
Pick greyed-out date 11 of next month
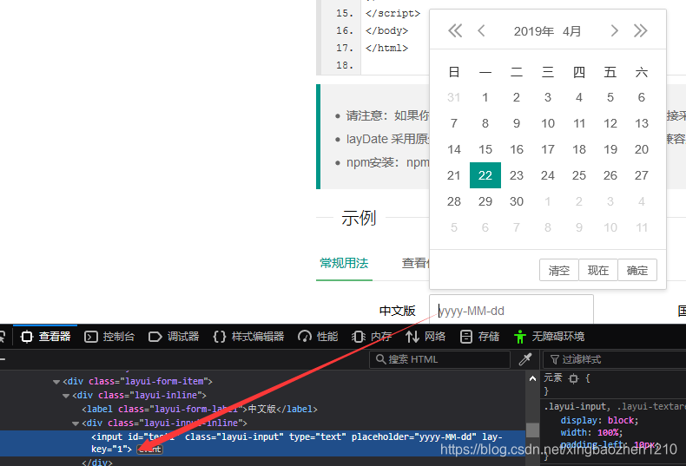642,227
